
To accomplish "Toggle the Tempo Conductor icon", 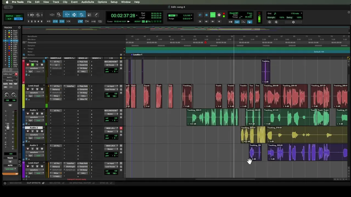I will click(250, 22).
